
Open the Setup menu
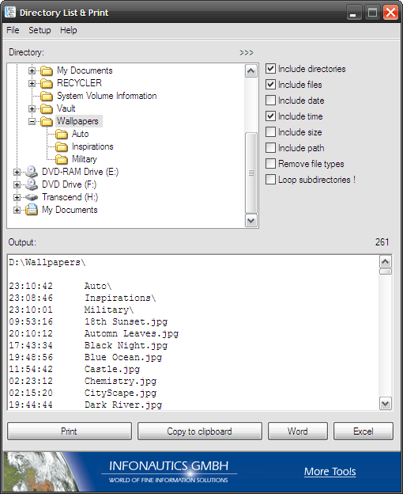[40, 30]
